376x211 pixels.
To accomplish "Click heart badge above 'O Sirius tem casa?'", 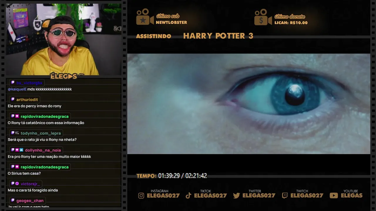I will pos(17,167).
